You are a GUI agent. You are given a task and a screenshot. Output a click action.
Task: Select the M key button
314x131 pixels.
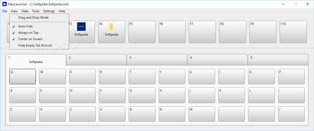pyautogui.click(x=202, y=114)
